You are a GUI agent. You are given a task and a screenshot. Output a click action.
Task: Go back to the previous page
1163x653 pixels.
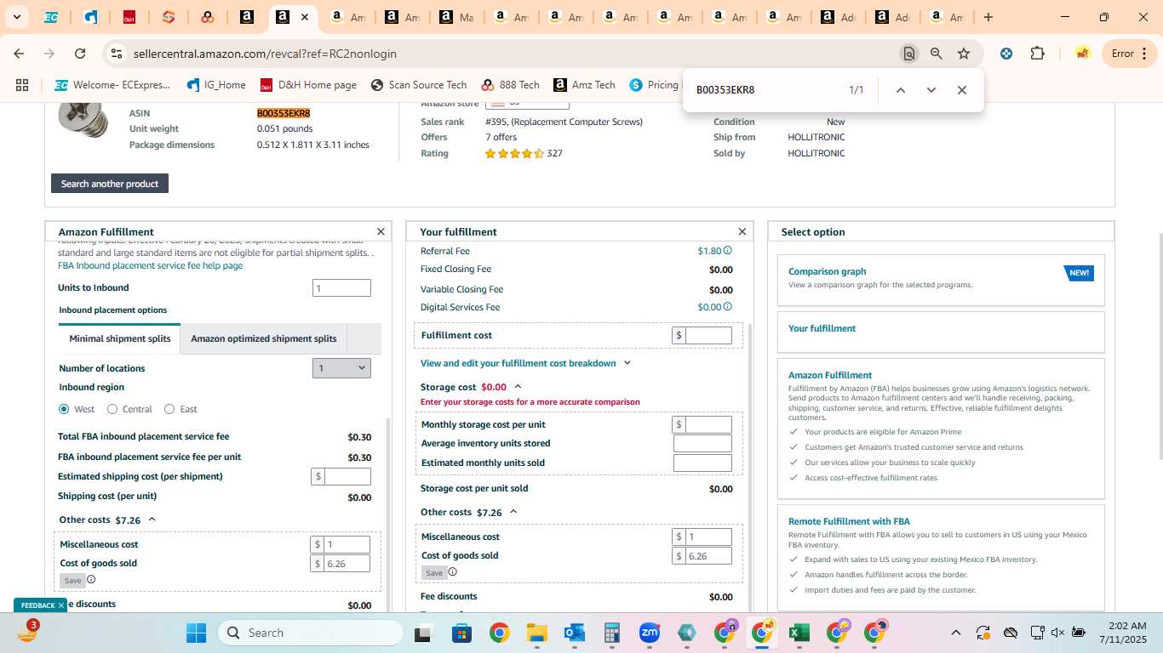pyautogui.click(x=19, y=54)
